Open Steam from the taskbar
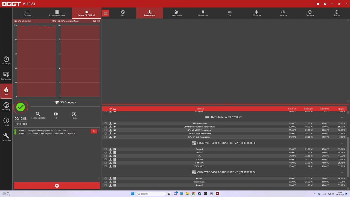Image resolution: width=350 pixels, height=197 pixels. 199,194
